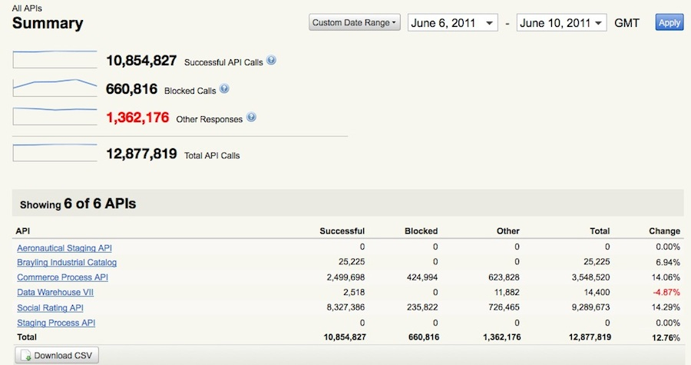This screenshot has width=691, height=365.
Task: Open the Successful API Calls sparkline chart
Action: pyautogui.click(x=55, y=59)
